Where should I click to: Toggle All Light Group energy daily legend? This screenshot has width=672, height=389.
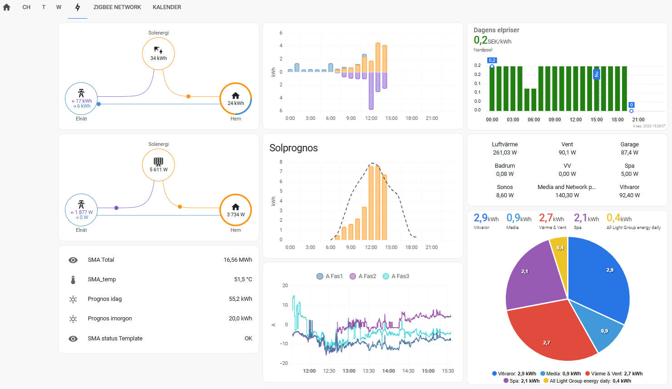pos(587,381)
